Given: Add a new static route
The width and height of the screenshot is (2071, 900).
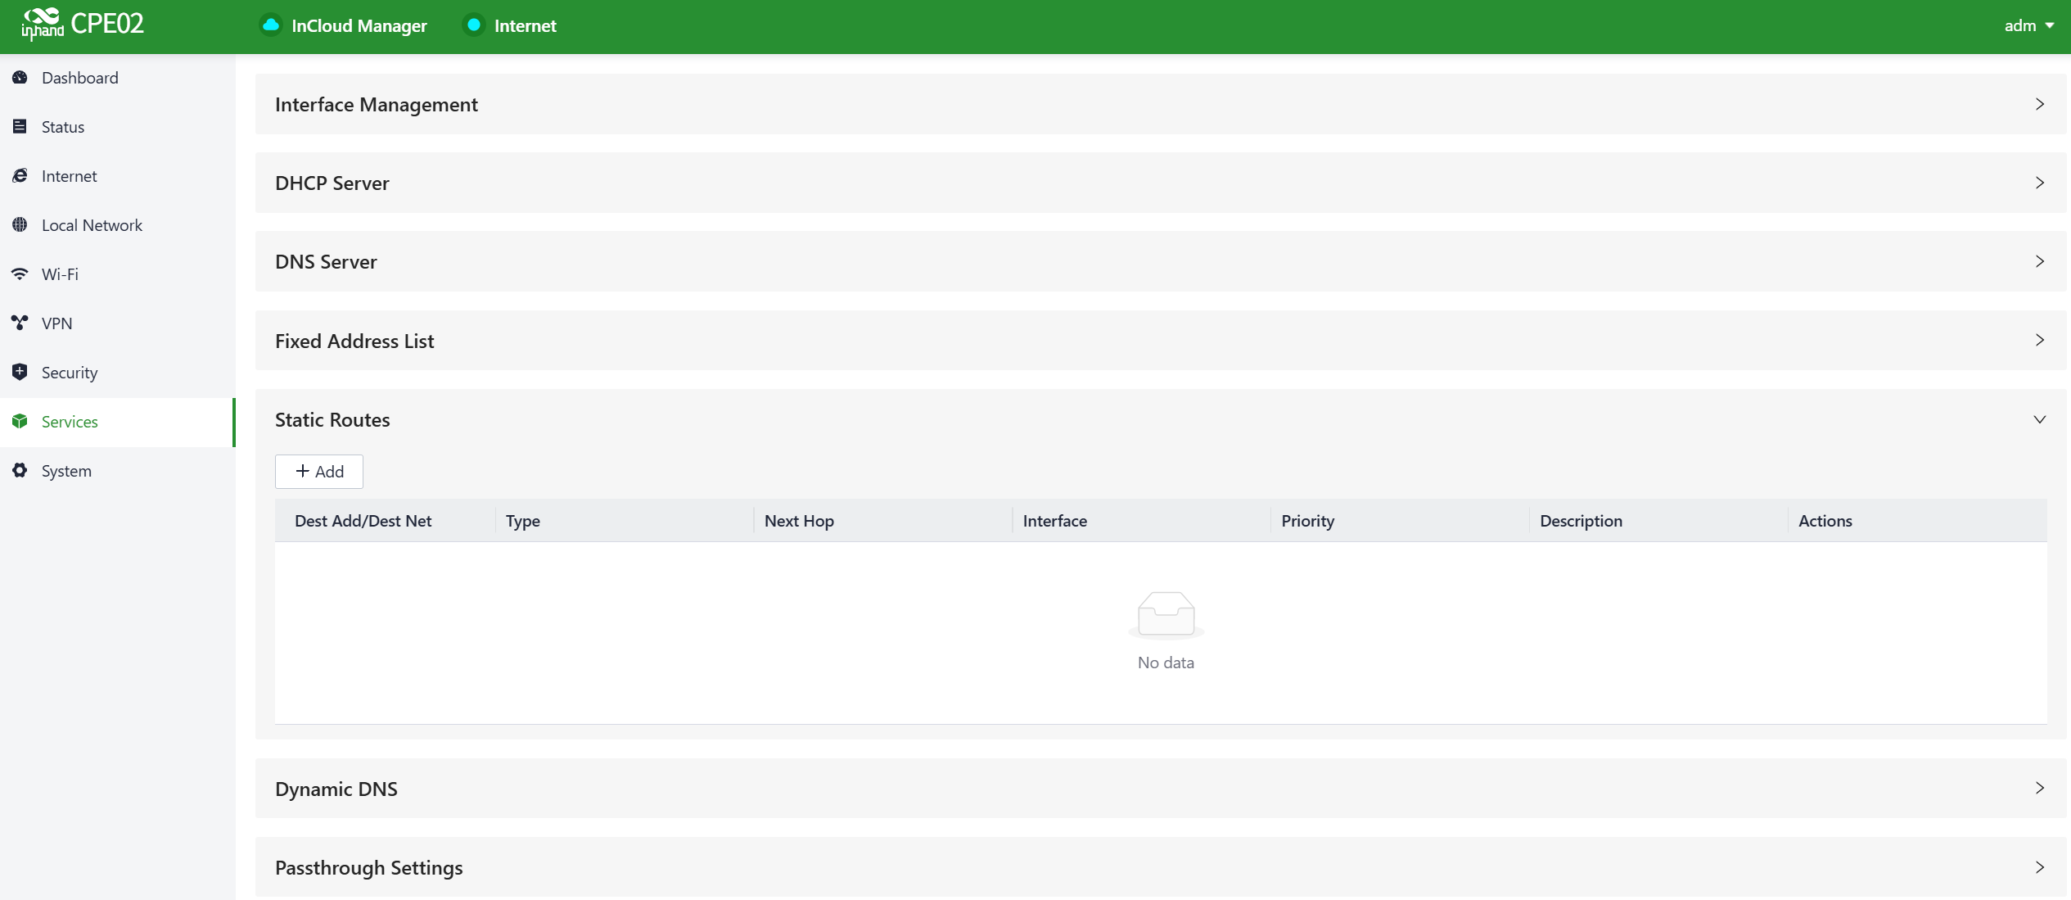Looking at the screenshot, I should [319, 472].
